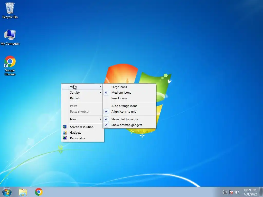The height and width of the screenshot is (197, 263).
Task: Click the Screen resolution monitor icon
Action: coord(65,127)
